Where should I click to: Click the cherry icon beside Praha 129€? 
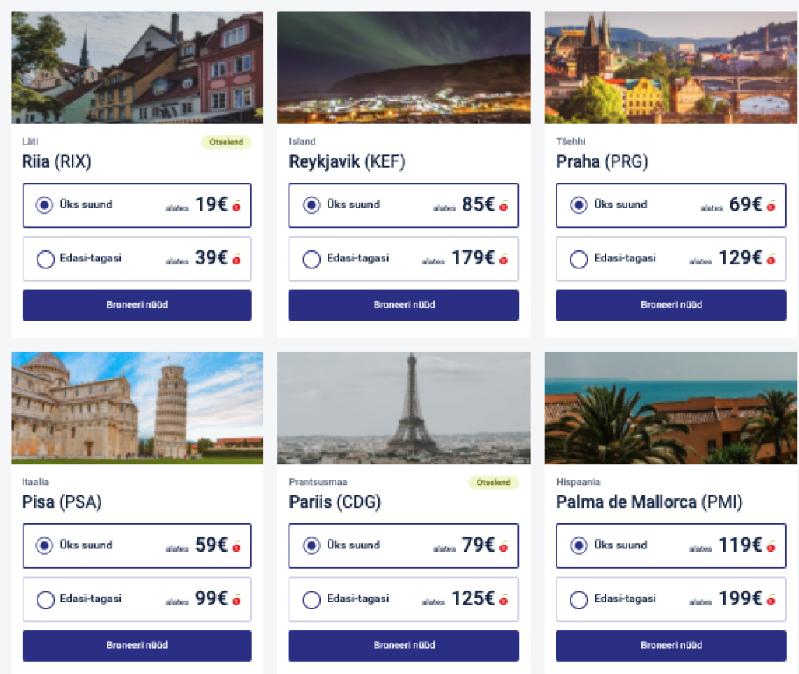[x=771, y=259]
